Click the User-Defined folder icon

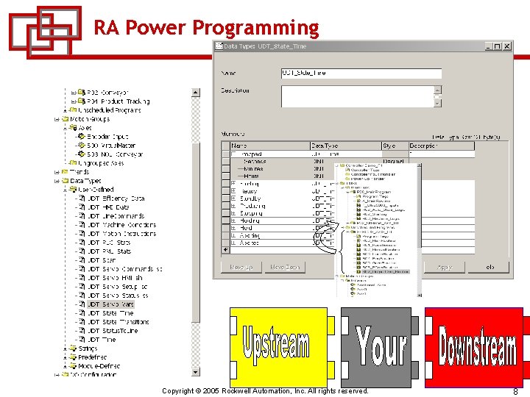pos(73,190)
